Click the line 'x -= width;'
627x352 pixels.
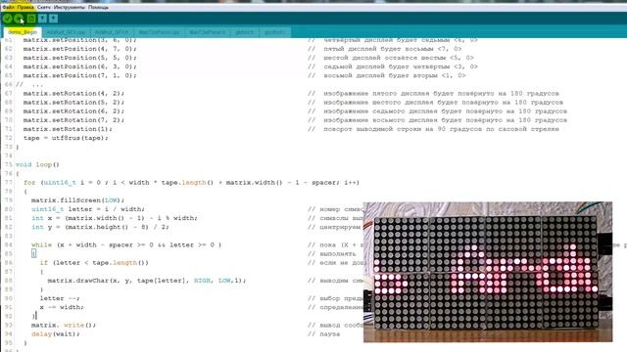click(62, 307)
